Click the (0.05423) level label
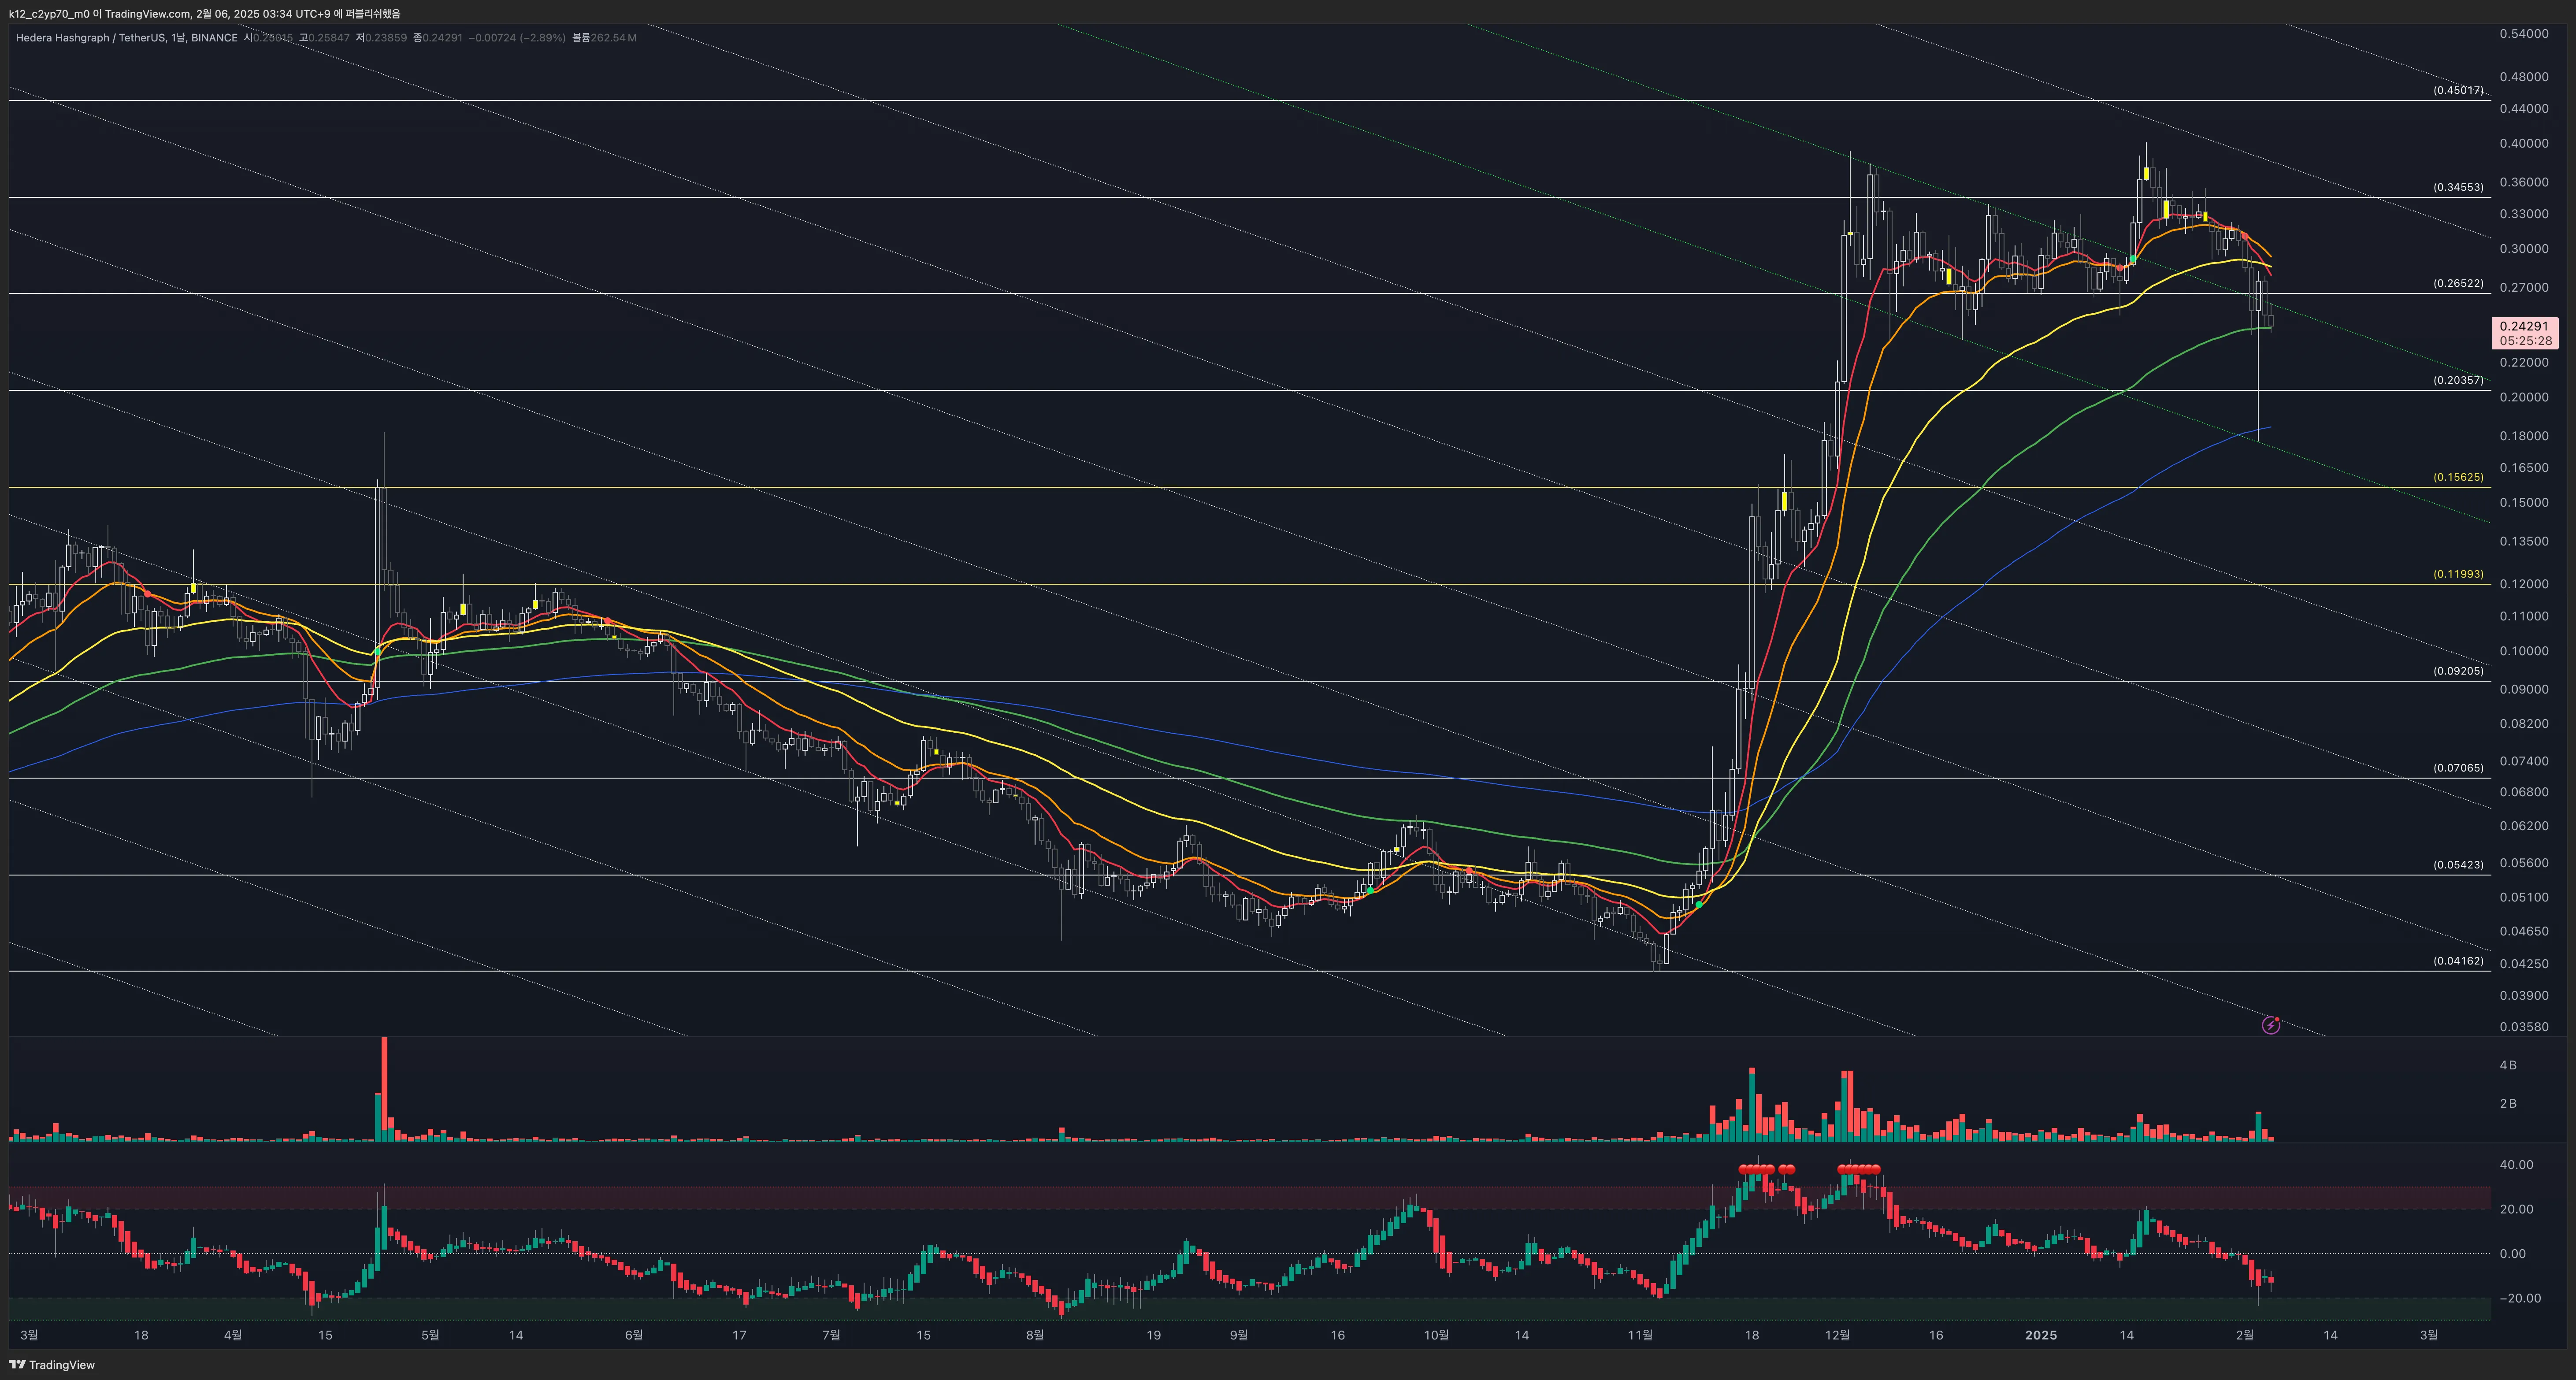Screen dimensions: 2576x1380 (2458, 865)
